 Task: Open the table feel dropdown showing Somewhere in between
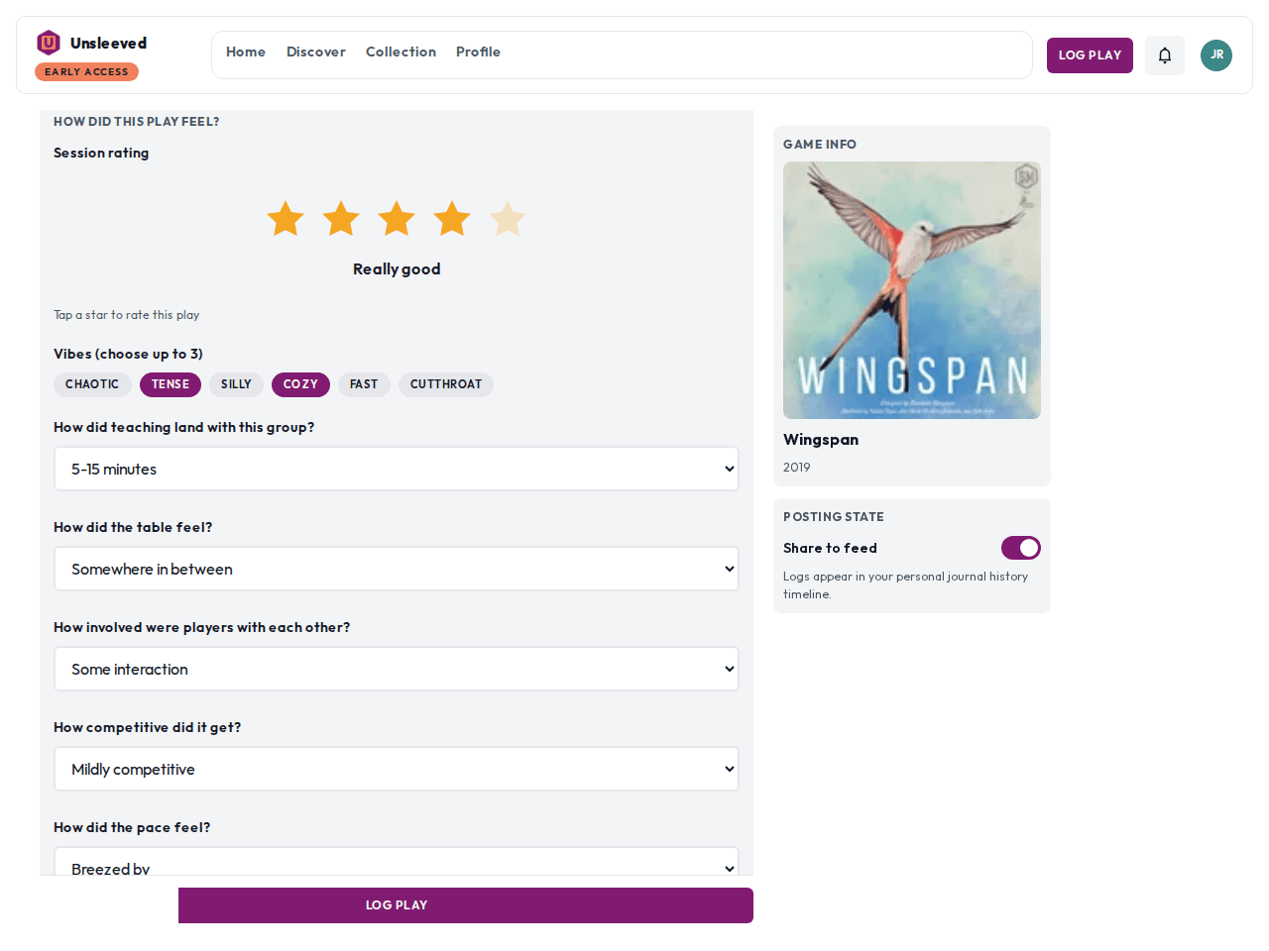(397, 569)
